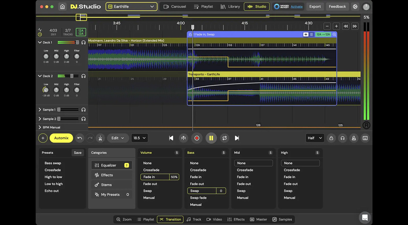Toggle the metronome icon

tap(354, 138)
